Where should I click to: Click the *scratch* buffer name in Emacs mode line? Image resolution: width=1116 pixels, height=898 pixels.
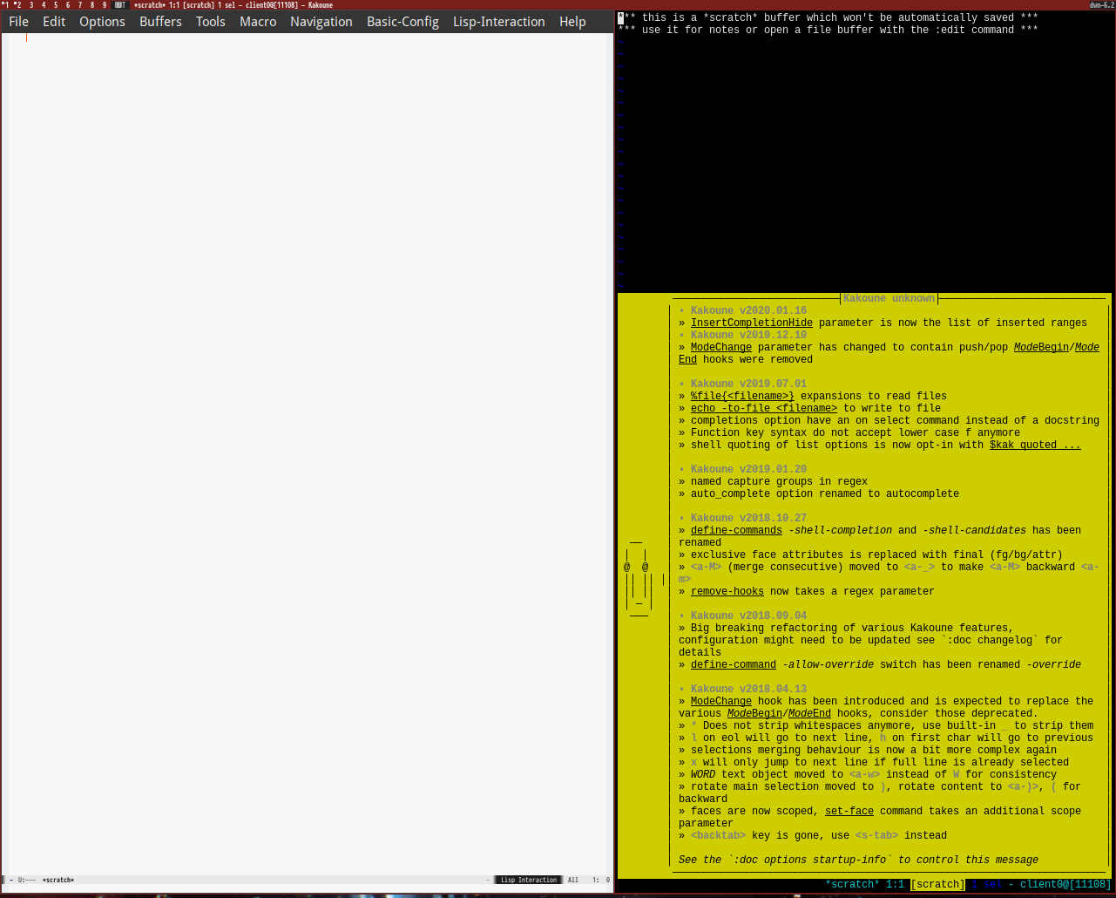58,880
